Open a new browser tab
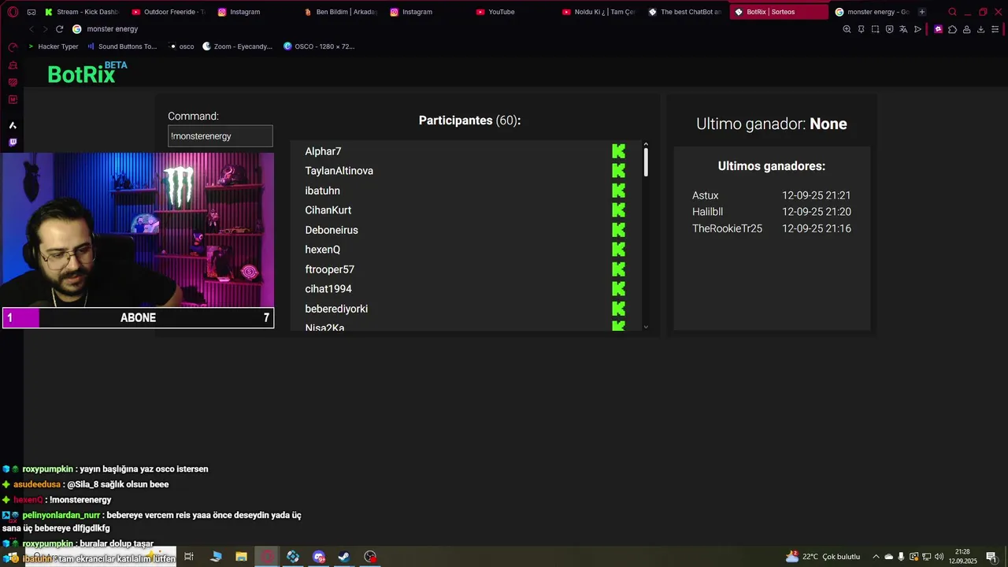 click(922, 12)
